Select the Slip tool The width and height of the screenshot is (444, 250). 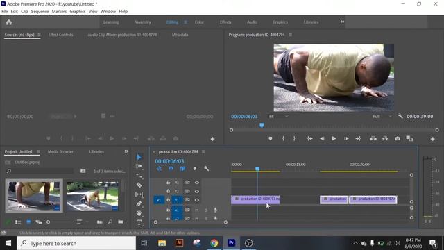(139, 194)
